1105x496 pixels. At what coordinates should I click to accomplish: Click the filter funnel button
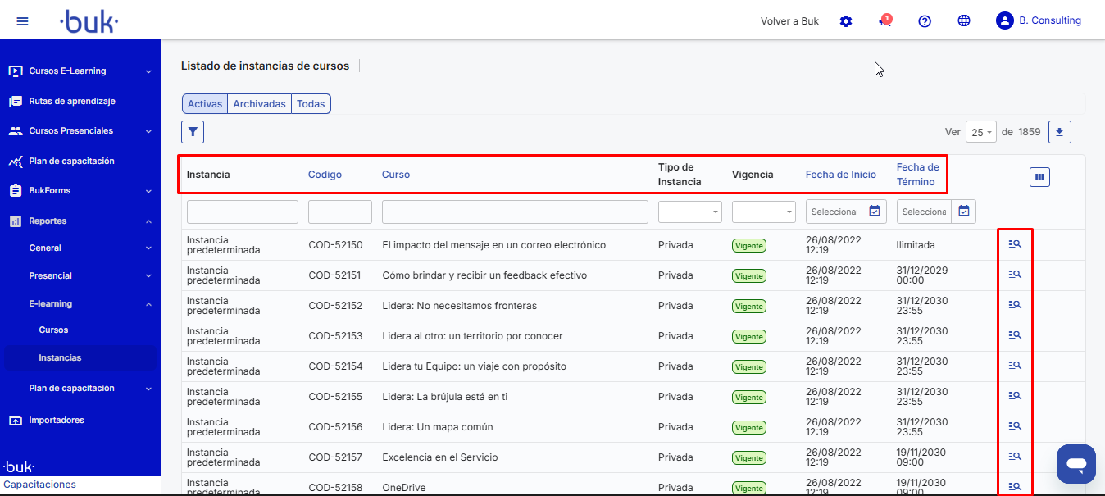(x=193, y=132)
